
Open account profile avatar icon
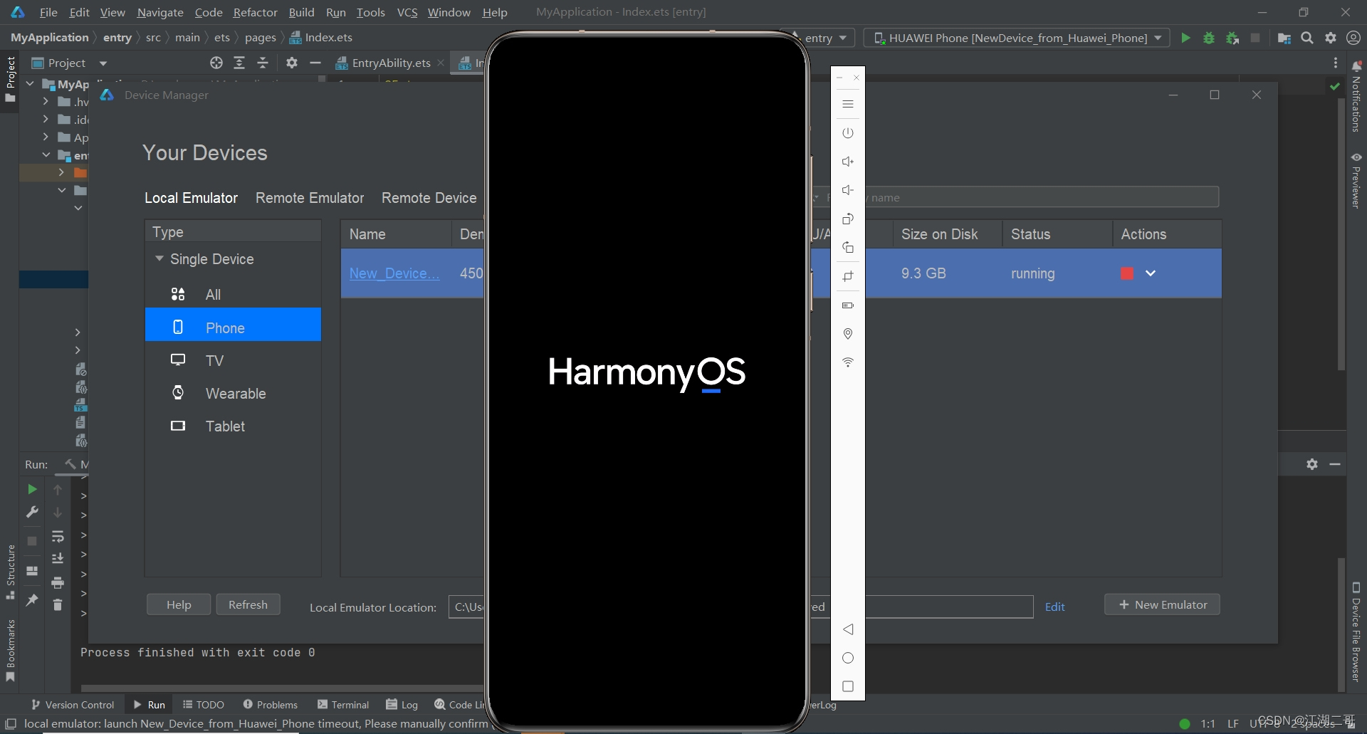point(1353,38)
